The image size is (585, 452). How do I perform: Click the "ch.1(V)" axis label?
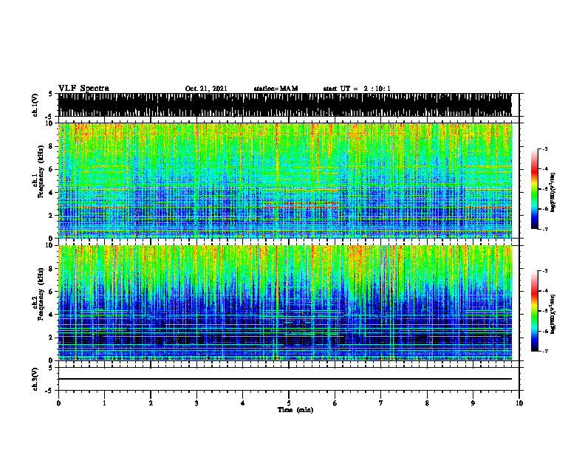tap(35, 105)
